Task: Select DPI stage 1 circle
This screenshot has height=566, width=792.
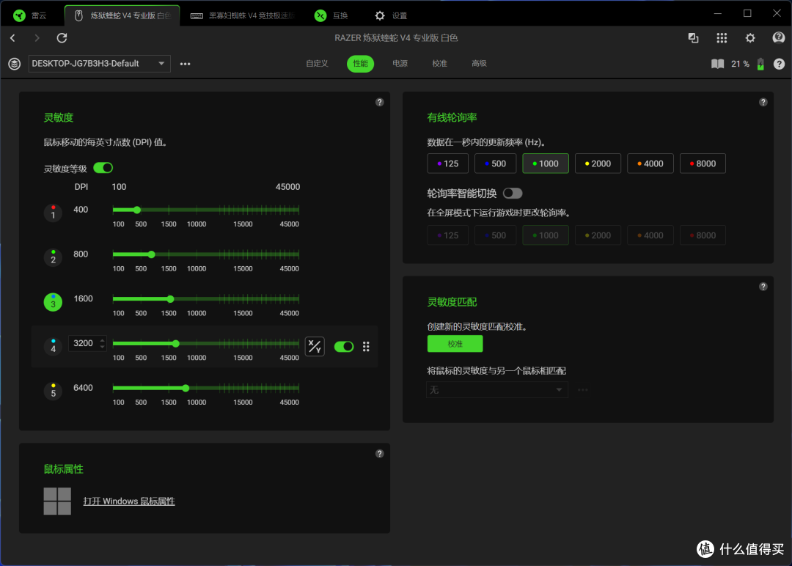Action: click(x=53, y=213)
